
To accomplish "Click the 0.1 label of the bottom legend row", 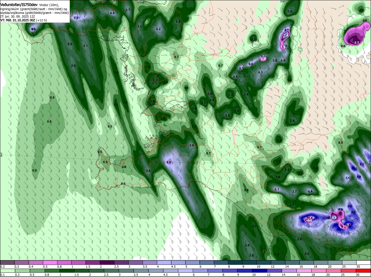I will [2, 275].
